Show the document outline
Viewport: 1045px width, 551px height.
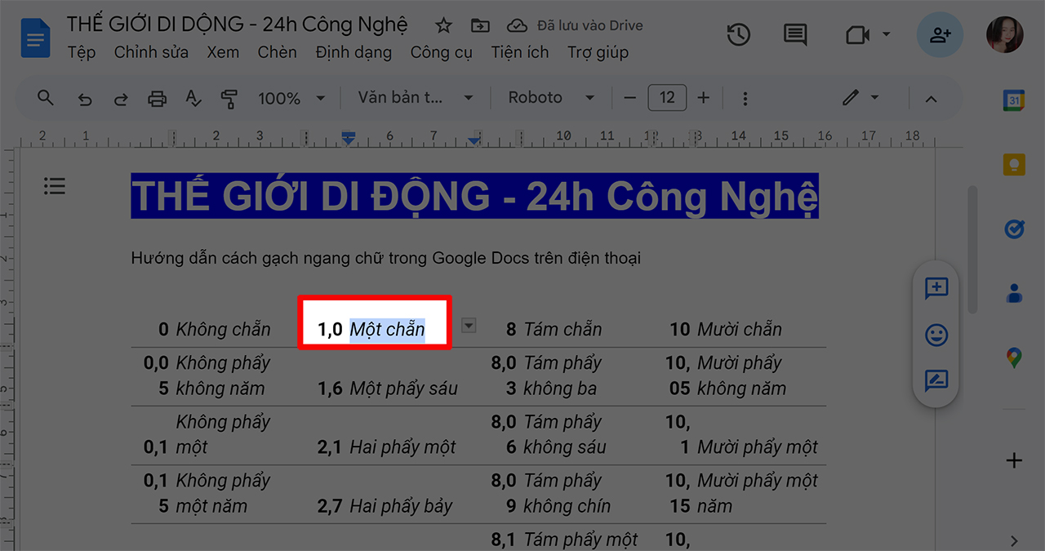tap(54, 186)
